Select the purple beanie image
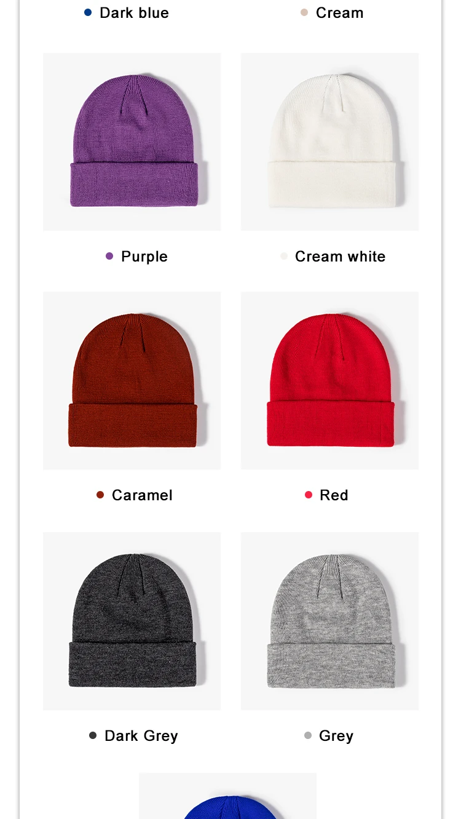461x819 pixels. (132, 142)
